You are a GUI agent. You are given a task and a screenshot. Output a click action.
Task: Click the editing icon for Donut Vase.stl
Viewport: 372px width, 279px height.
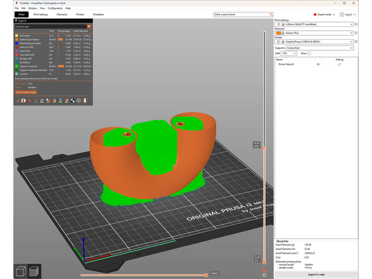click(339, 64)
